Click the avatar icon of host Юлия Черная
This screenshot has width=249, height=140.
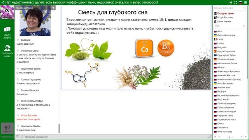click(215, 21)
